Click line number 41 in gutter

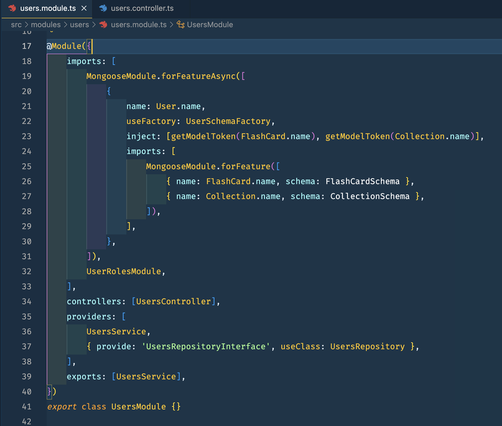coord(27,407)
